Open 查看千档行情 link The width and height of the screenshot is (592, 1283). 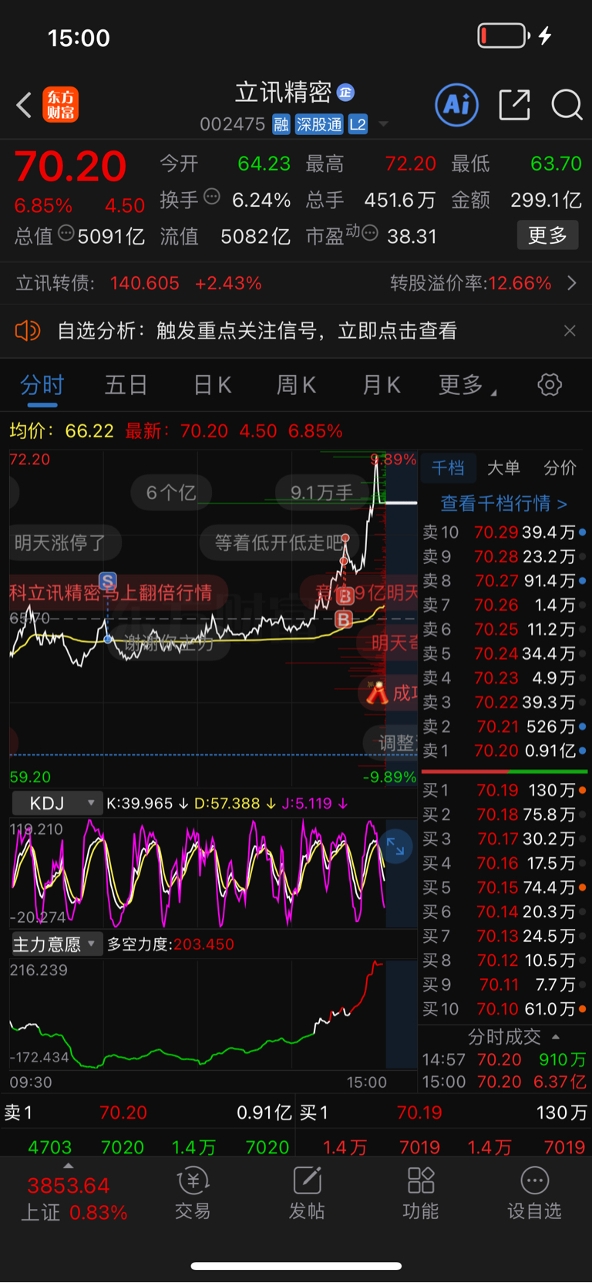503,504
